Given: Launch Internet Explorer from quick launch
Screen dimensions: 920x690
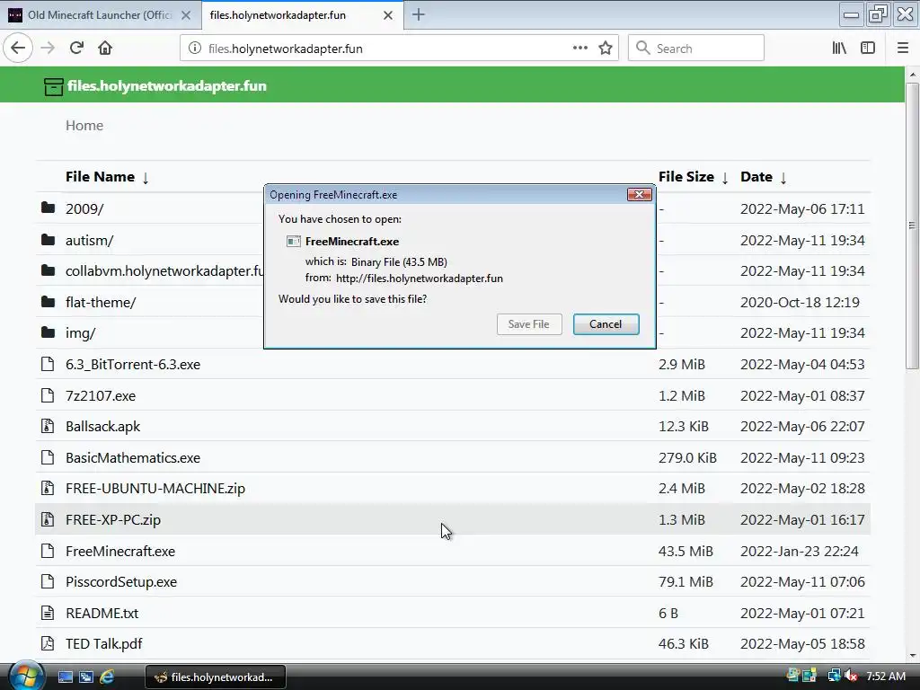Looking at the screenshot, I should pos(107,677).
